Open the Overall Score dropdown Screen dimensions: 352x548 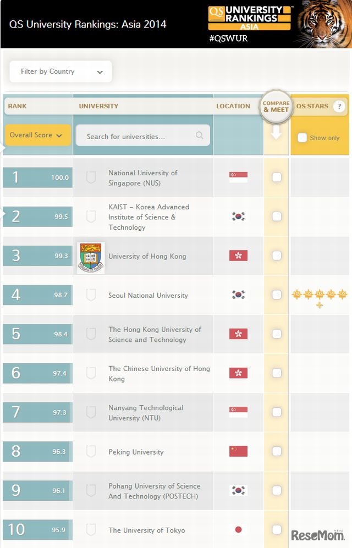tap(37, 135)
